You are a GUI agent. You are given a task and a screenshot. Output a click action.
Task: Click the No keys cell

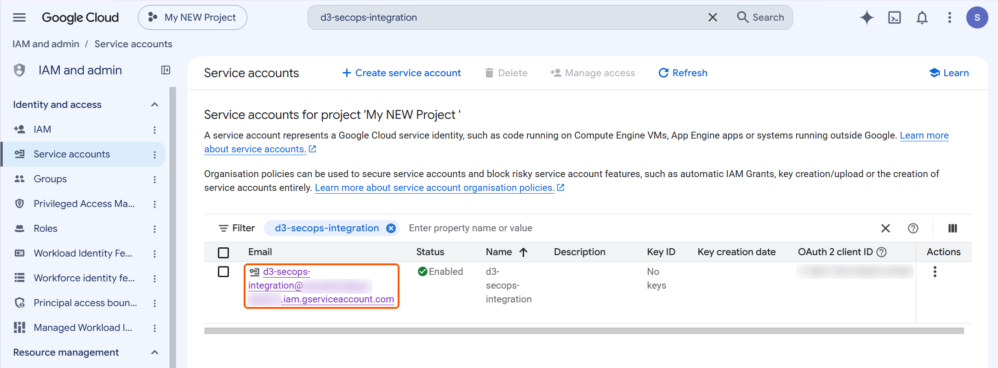[656, 279]
